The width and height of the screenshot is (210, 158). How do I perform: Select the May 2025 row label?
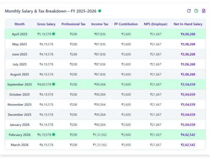(x=20, y=44)
